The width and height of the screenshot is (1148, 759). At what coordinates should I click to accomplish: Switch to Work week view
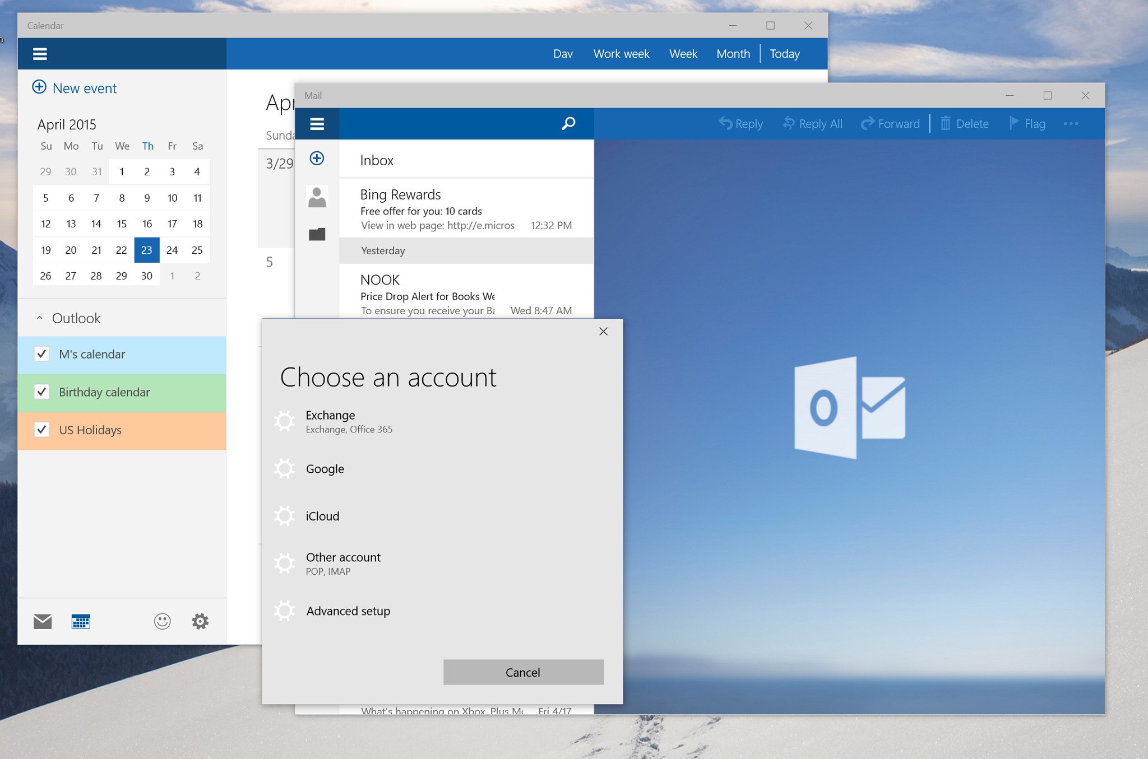pyautogui.click(x=621, y=54)
